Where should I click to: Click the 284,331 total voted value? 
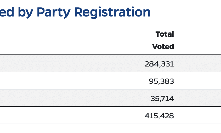(x=159, y=64)
